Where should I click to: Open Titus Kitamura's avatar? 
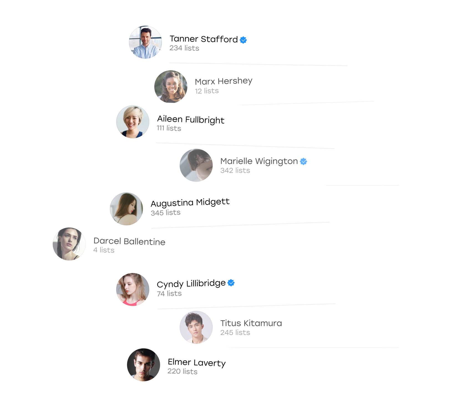coord(196,327)
